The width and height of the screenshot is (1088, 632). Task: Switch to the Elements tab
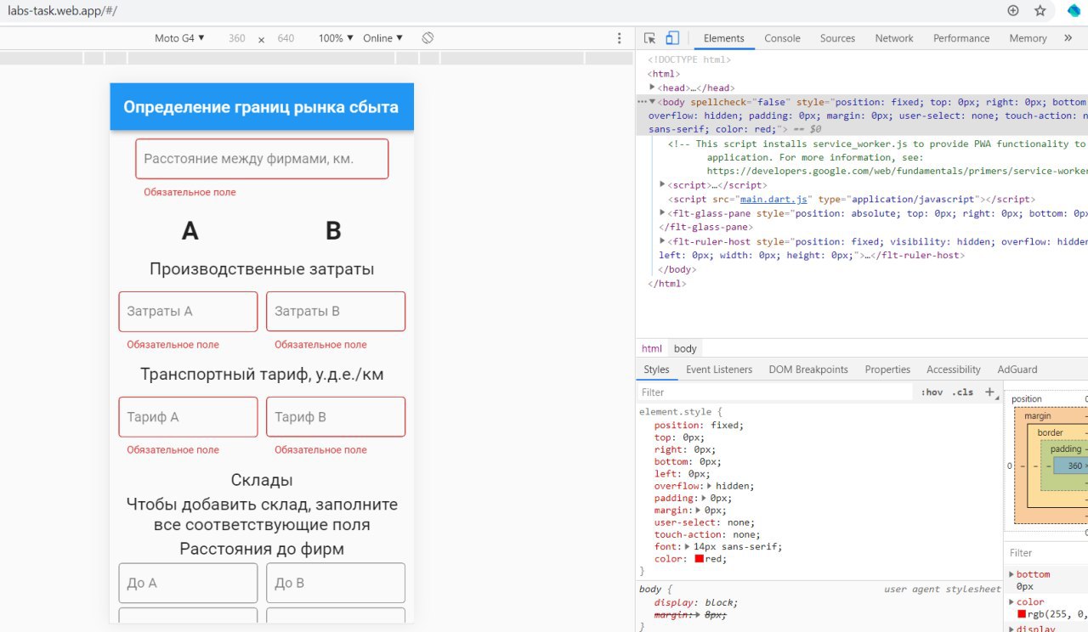723,38
